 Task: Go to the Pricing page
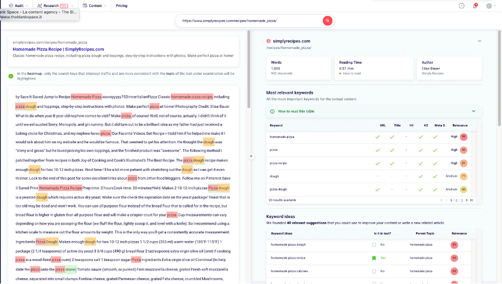click(121, 6)
